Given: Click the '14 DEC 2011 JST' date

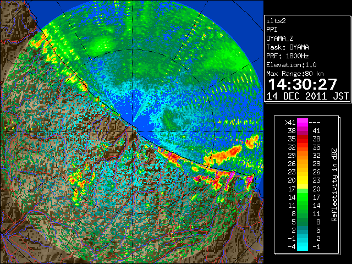Looking at the screenshot, I should (x=307, y=96).
